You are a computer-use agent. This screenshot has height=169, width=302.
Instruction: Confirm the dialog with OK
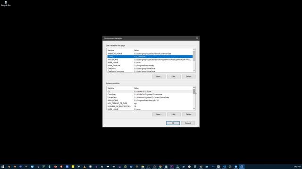pos(173,123)
